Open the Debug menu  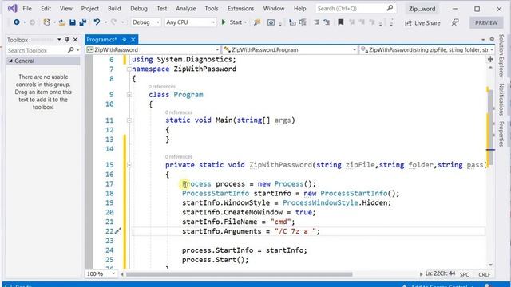tap(139, 9)
